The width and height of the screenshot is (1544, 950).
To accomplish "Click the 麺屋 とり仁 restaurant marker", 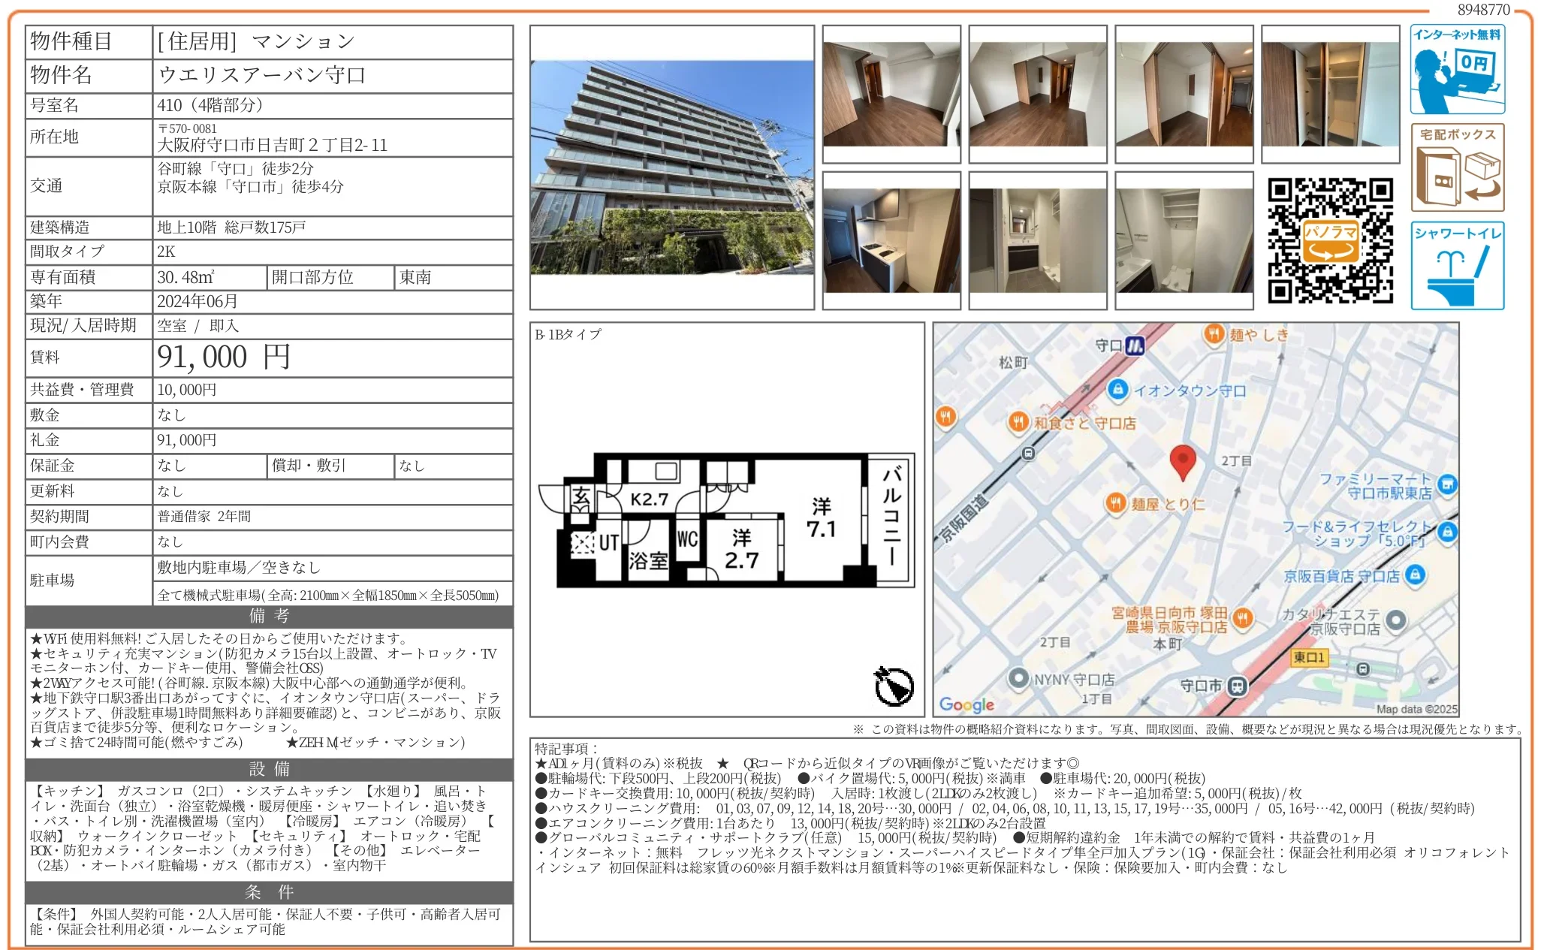I will coord(1116,503).
